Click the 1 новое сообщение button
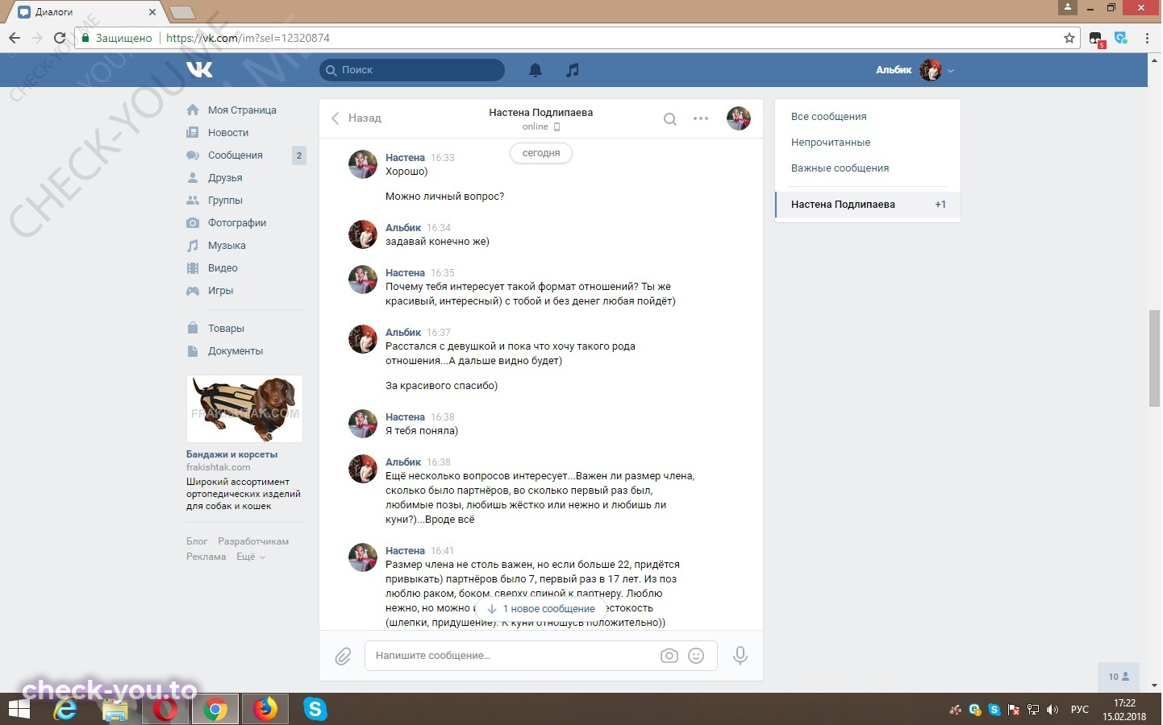Screen dimensions: 1163x725 click(541, 609)
